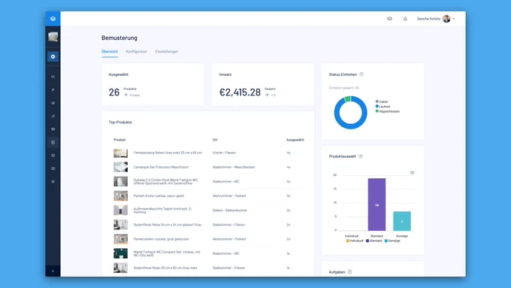Click the 'Küche - Fliesen' location cell

tap(224, 153)
